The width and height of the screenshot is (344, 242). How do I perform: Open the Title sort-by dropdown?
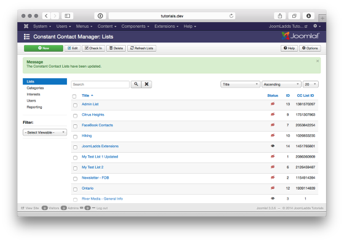click(x=240, y=84)
